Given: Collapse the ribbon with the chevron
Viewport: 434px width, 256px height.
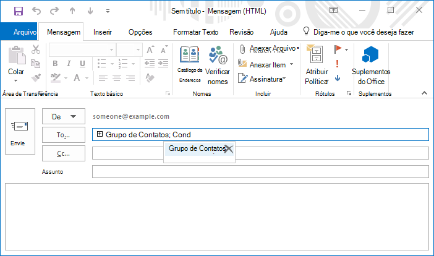Looking at the screenshot, I should pyautogui.click(x=424, y=93).
